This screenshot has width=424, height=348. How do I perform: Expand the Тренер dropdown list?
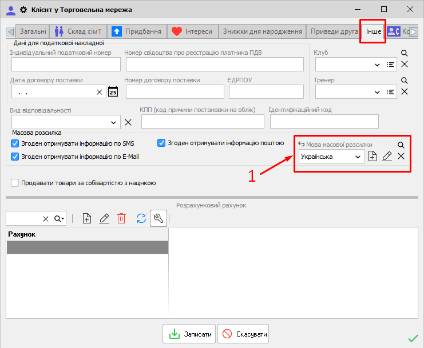coord(377,92)
